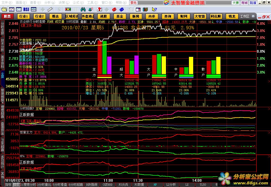The width and height of the screenshot is (271, 187).
Task: Click the grayed-out printer toolbar icon
Action: coord(131,10)
